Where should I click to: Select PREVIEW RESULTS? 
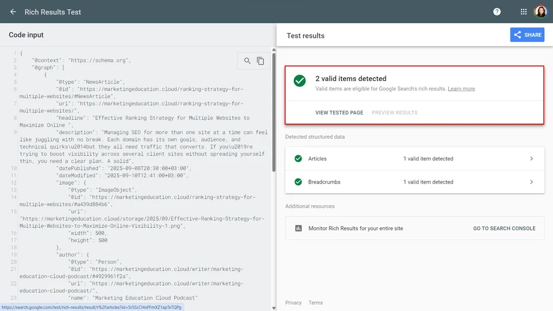tap(395, 112)
